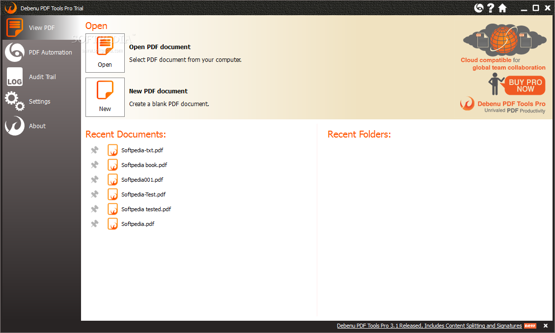Screen dimensions: 555x333
Task: Click the PDF Automation swirl icon
Action: coord(15,53)
